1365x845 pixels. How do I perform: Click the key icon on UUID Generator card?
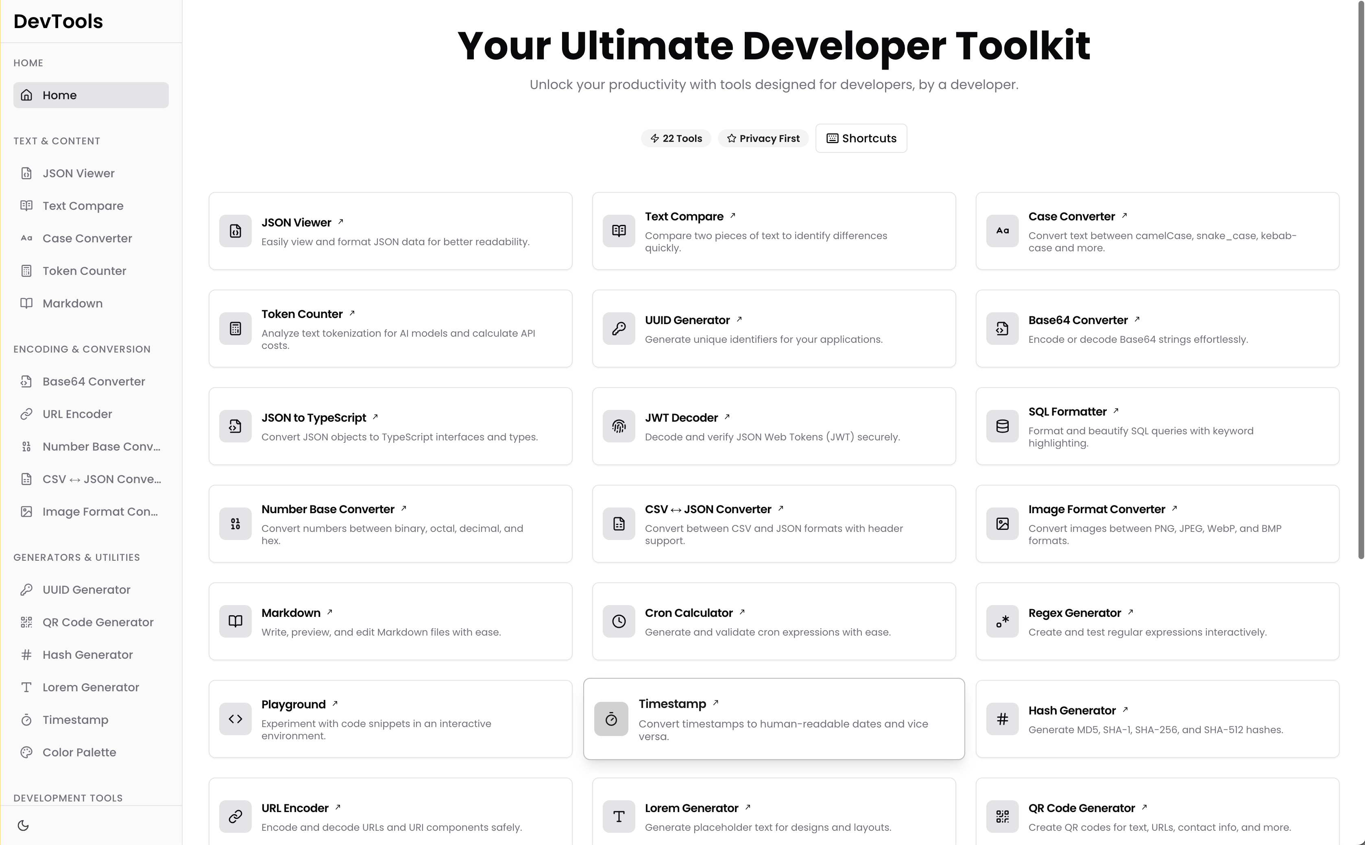(x=619, y=329)
